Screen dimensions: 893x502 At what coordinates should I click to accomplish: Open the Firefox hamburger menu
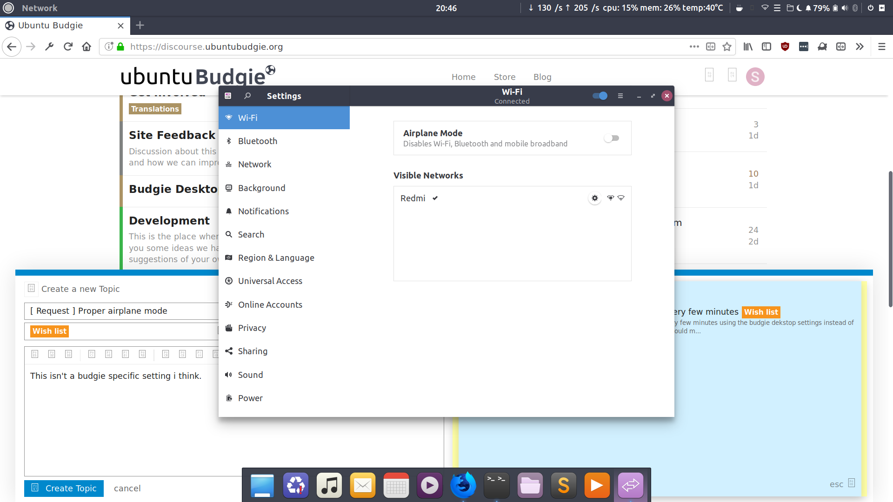pos(881,46)
